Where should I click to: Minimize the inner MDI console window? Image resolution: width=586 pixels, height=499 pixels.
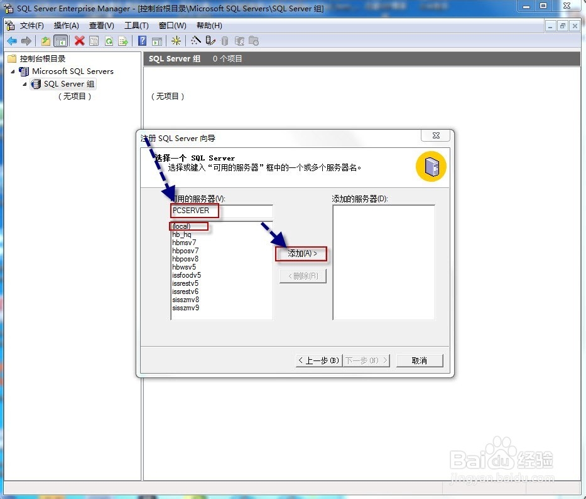tap(550, 26)
